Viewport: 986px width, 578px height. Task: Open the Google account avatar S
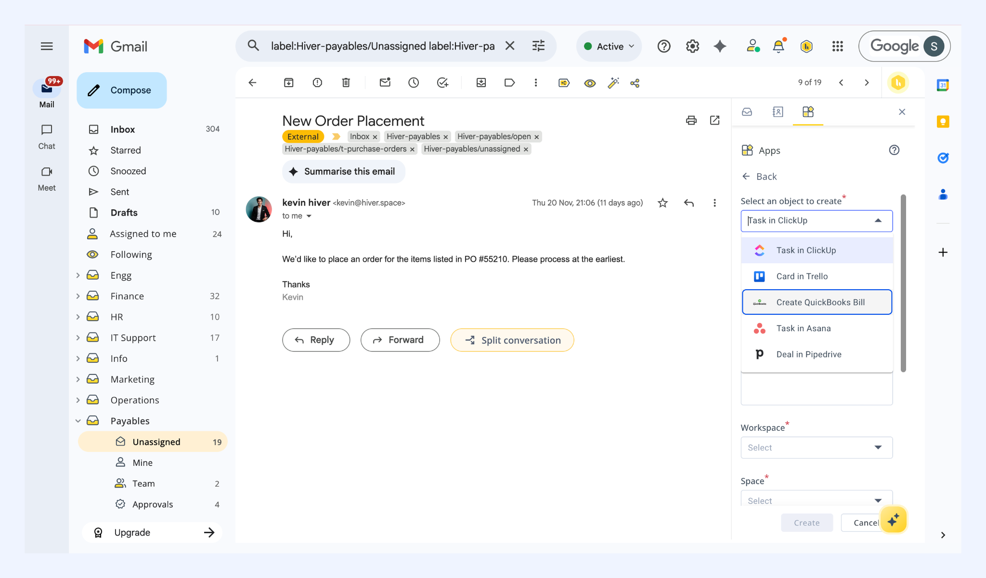pos(934,46)
